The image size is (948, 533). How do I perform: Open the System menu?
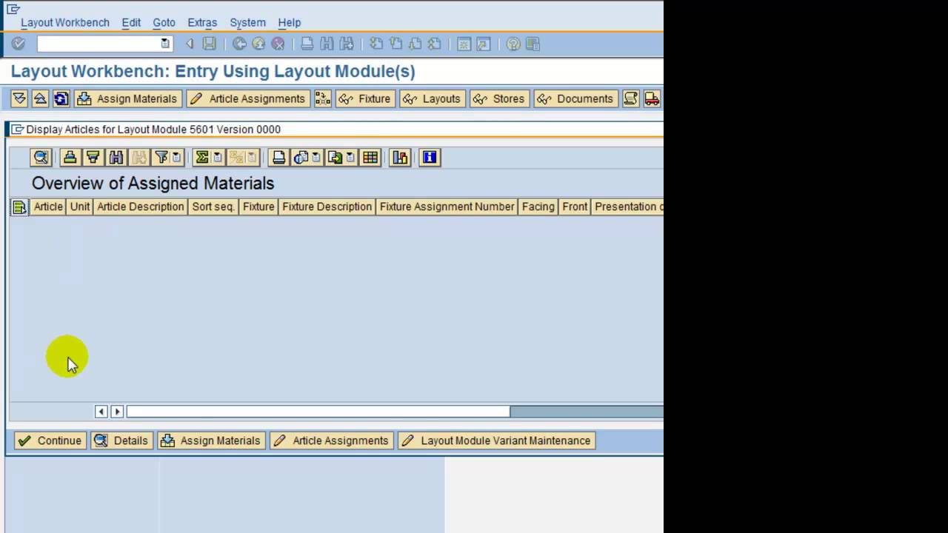pyautogui.click(x=247, y=22)
